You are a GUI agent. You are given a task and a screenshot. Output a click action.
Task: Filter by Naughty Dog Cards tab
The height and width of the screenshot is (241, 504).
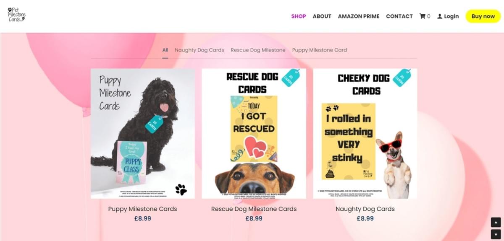[199, 50]
